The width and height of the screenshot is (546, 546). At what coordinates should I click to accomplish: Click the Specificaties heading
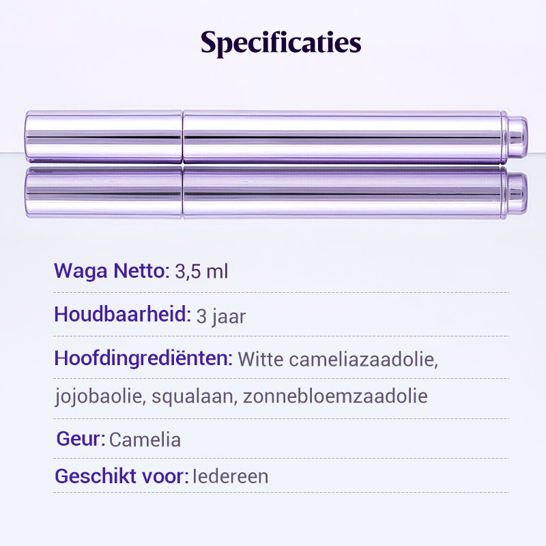281,42
